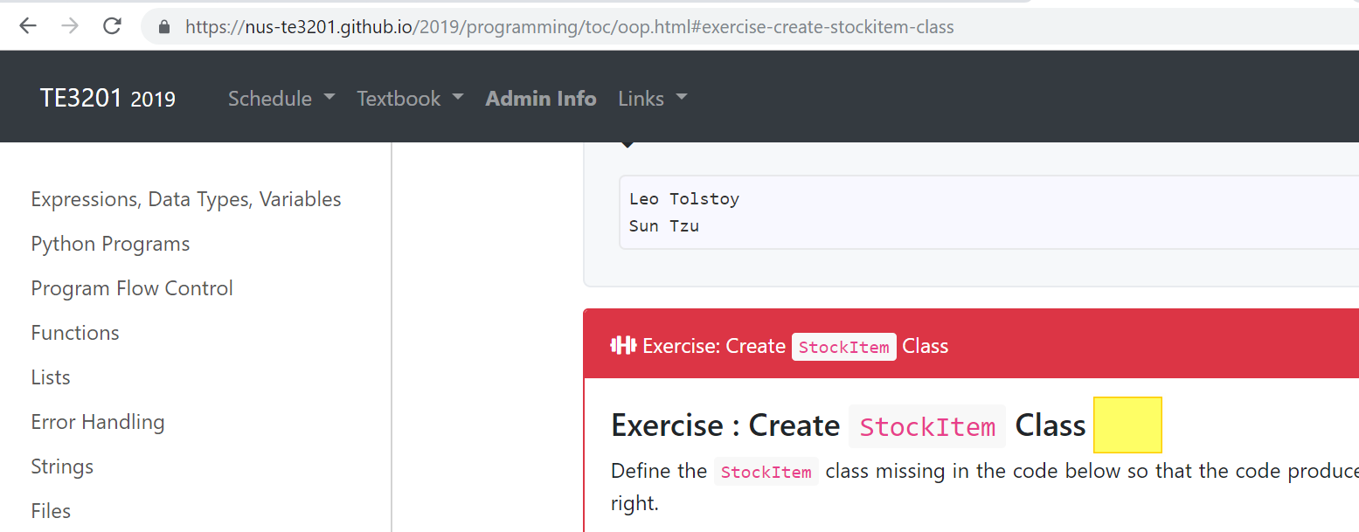Click the URL address bar
The height and width of the screenshot is (532, 1359).
[752, 27]
